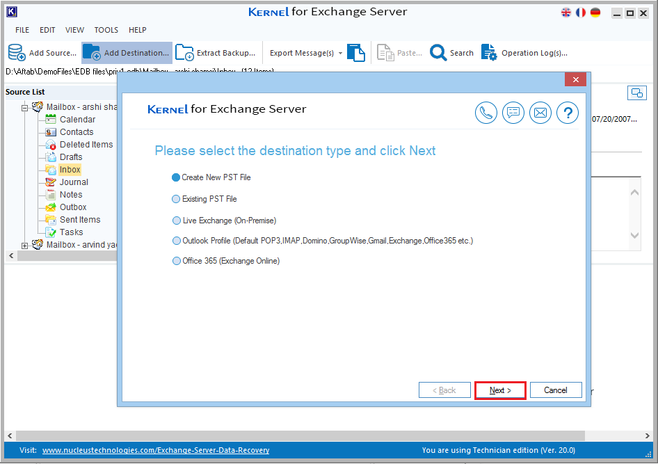Image resolution: width=658 pixels, height=464 pixels.
Task: Open the TOOLS menu
Action: coord(106,30)
